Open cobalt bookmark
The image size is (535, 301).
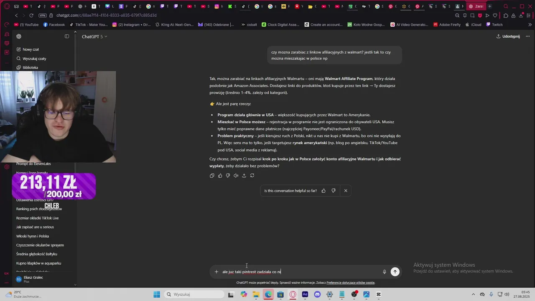click(249, 25)
